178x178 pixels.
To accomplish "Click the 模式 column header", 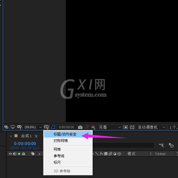I will [x=131, y=154].
